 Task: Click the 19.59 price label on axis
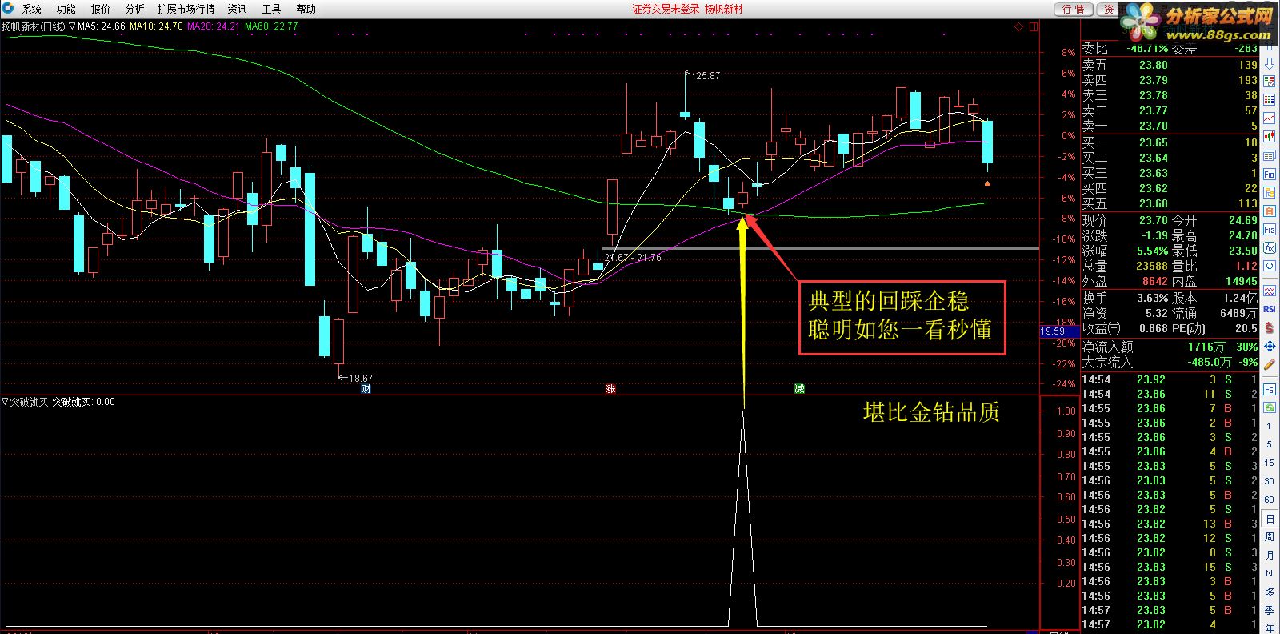1052,331
